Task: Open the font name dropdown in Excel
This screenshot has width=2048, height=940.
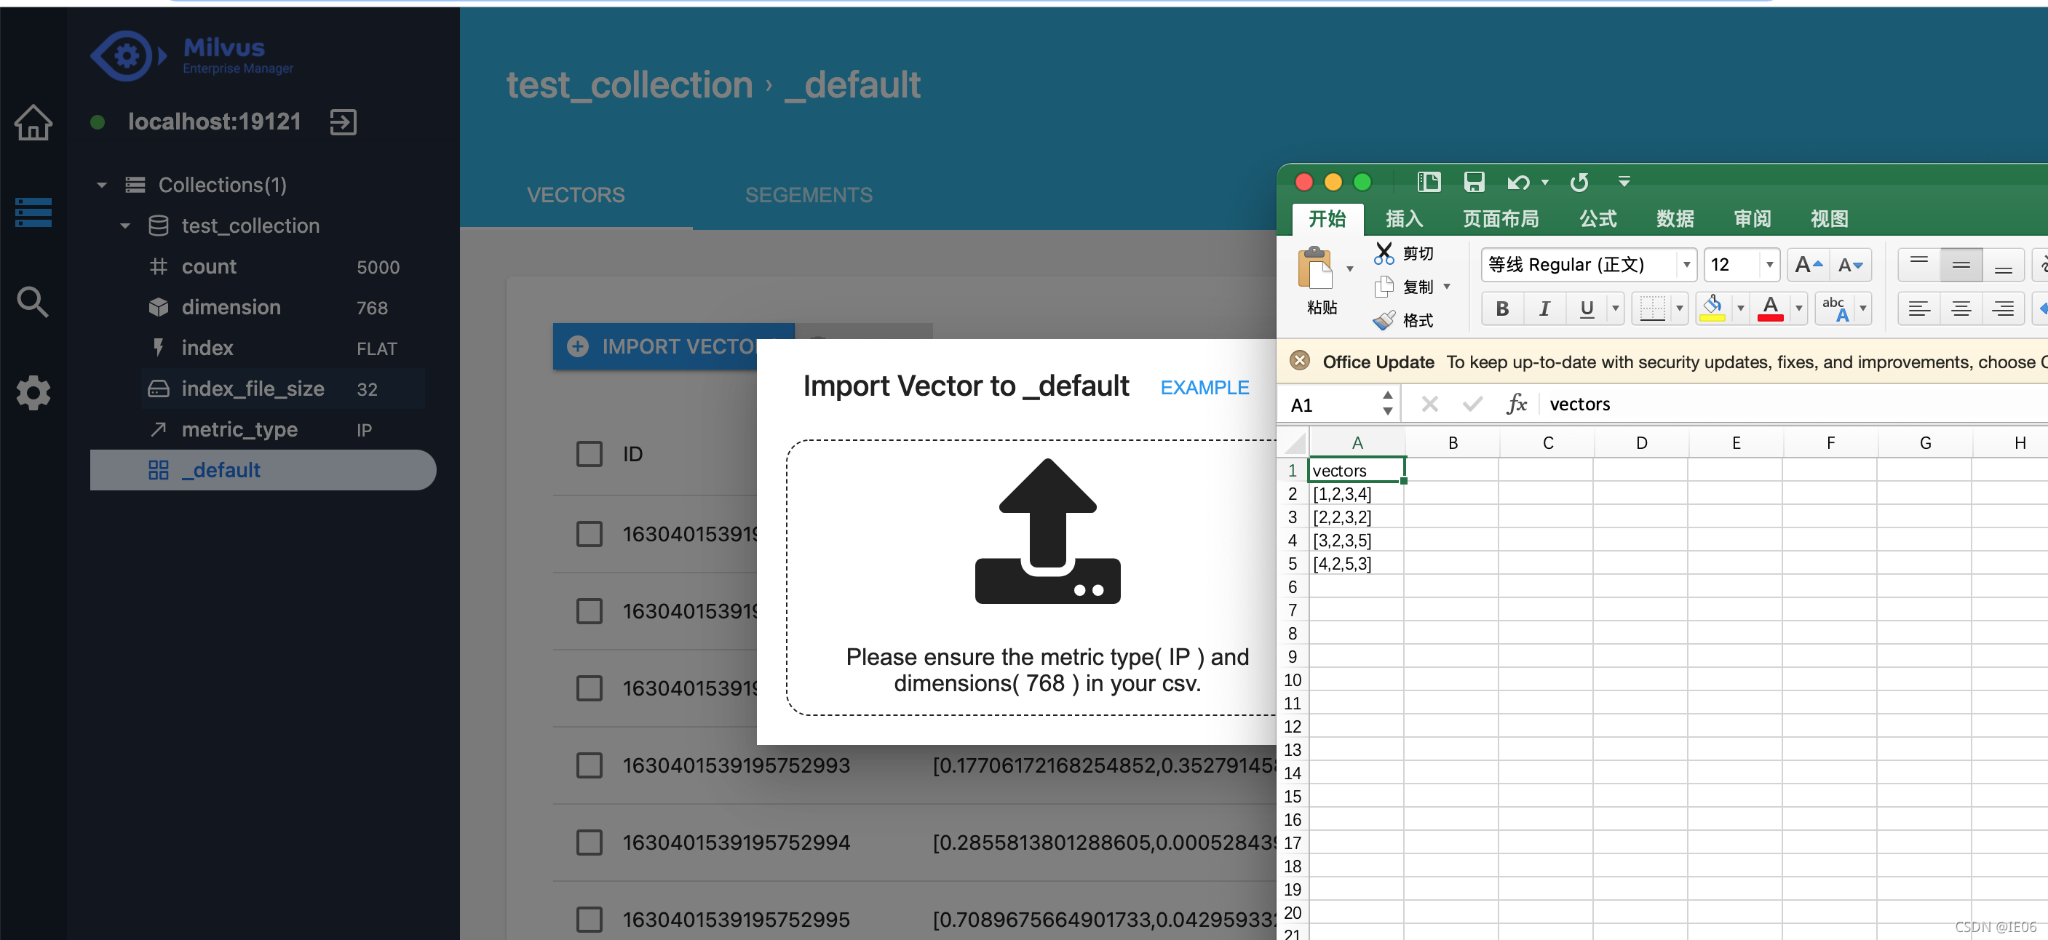Action: click(x=1686, y=265)
